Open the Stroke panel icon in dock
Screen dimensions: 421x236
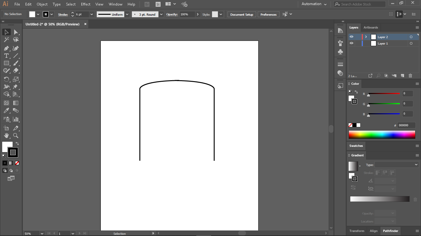340,64
